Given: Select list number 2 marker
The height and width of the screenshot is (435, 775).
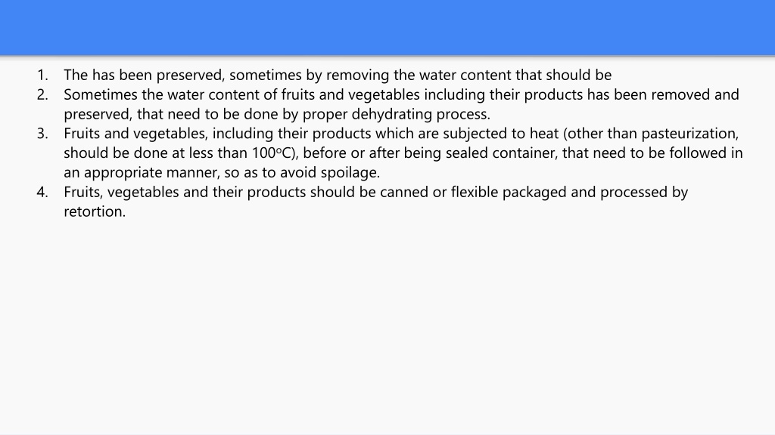Looking at the screenshot, I should tap(42, 94).
